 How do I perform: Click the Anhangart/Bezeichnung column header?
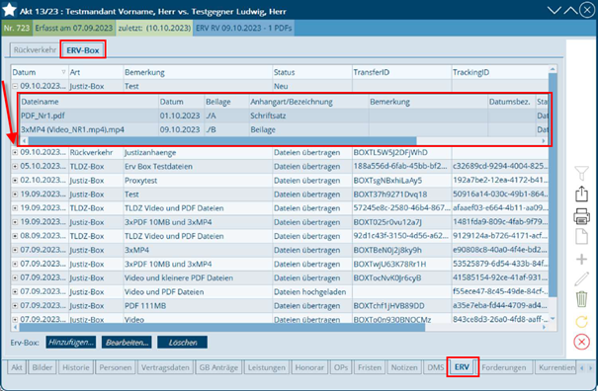[308, 102]
